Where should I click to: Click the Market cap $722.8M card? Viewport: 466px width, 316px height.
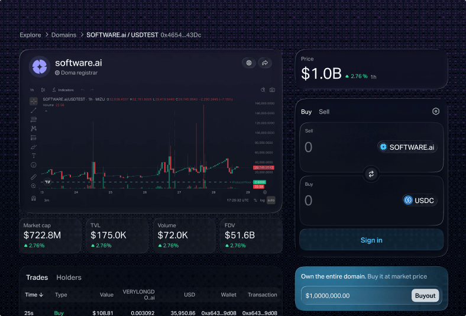click(x=50, y=236)
